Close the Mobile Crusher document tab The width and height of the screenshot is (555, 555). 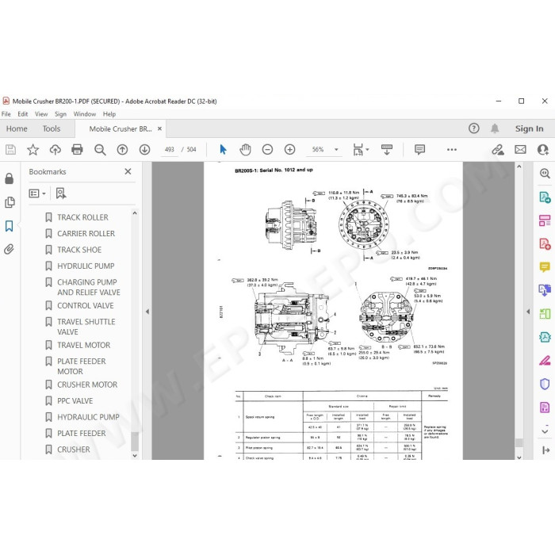point(159,128)
